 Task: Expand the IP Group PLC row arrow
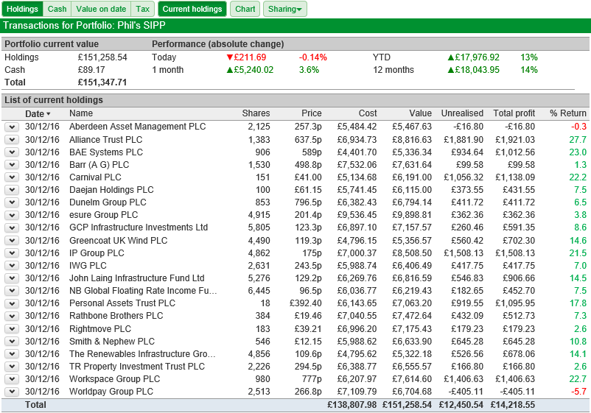(12, 253)
